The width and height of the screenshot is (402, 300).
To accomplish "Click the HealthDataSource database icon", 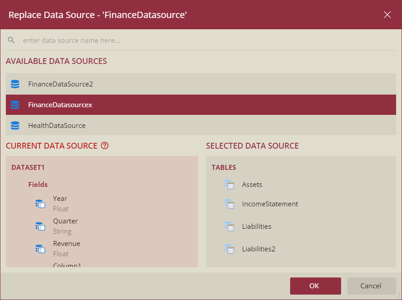I will click(x=15, y=125).
